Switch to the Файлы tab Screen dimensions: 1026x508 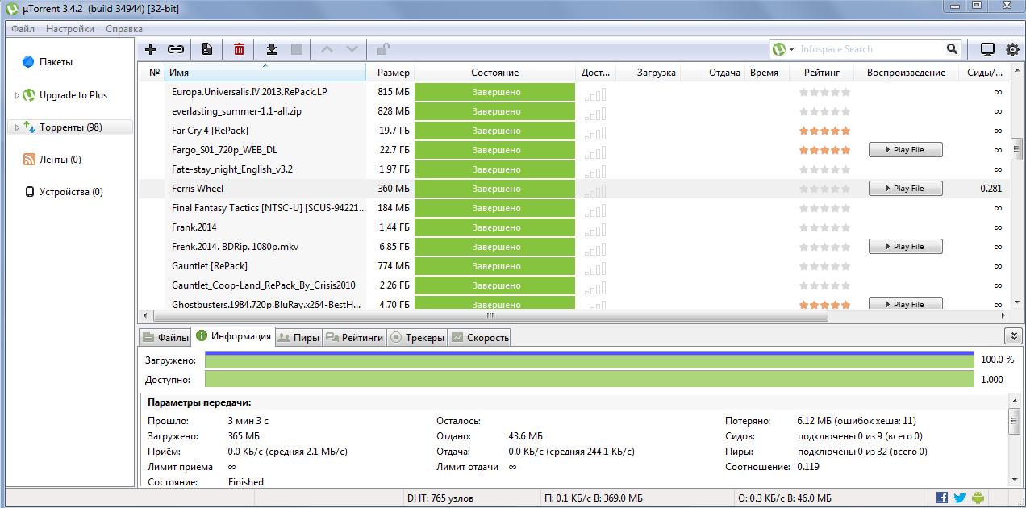pos(166,338)
